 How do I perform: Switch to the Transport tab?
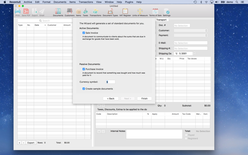pos(161,20)
